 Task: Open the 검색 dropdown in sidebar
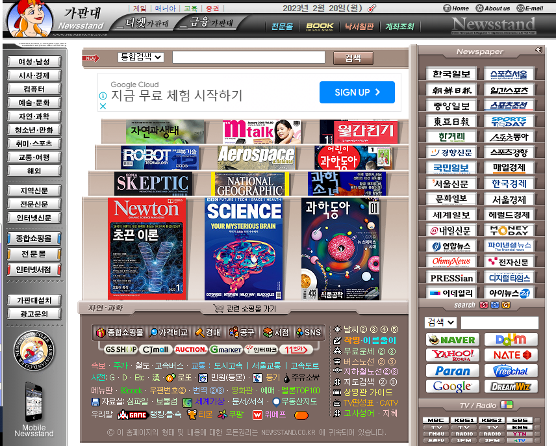(x=440, y=322)
